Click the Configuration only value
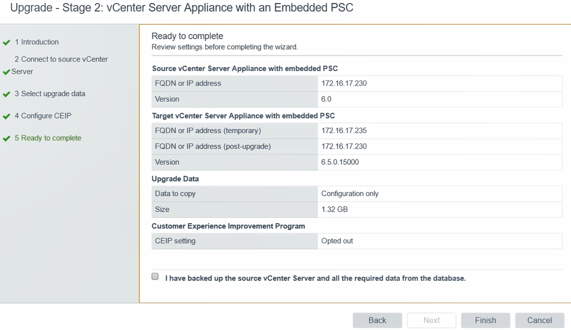The image size is (571, 330). pos(350,194)
